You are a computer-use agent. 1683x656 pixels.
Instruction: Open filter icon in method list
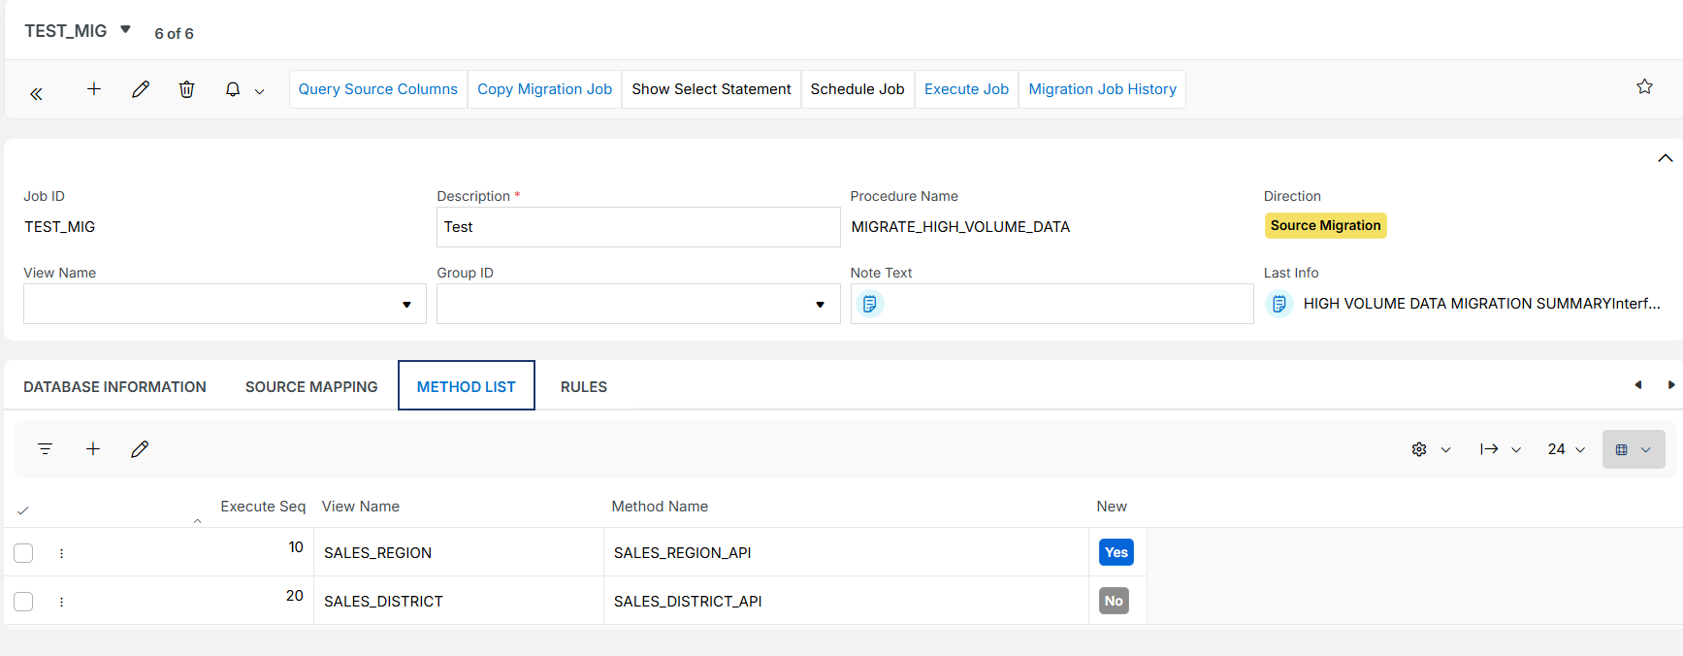[x=45, y=449]
